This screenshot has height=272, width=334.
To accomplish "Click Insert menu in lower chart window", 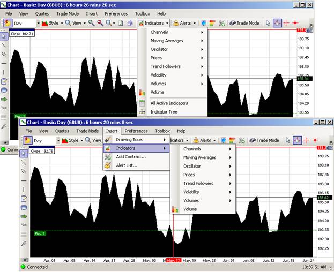I will click(x=112, y=131).
